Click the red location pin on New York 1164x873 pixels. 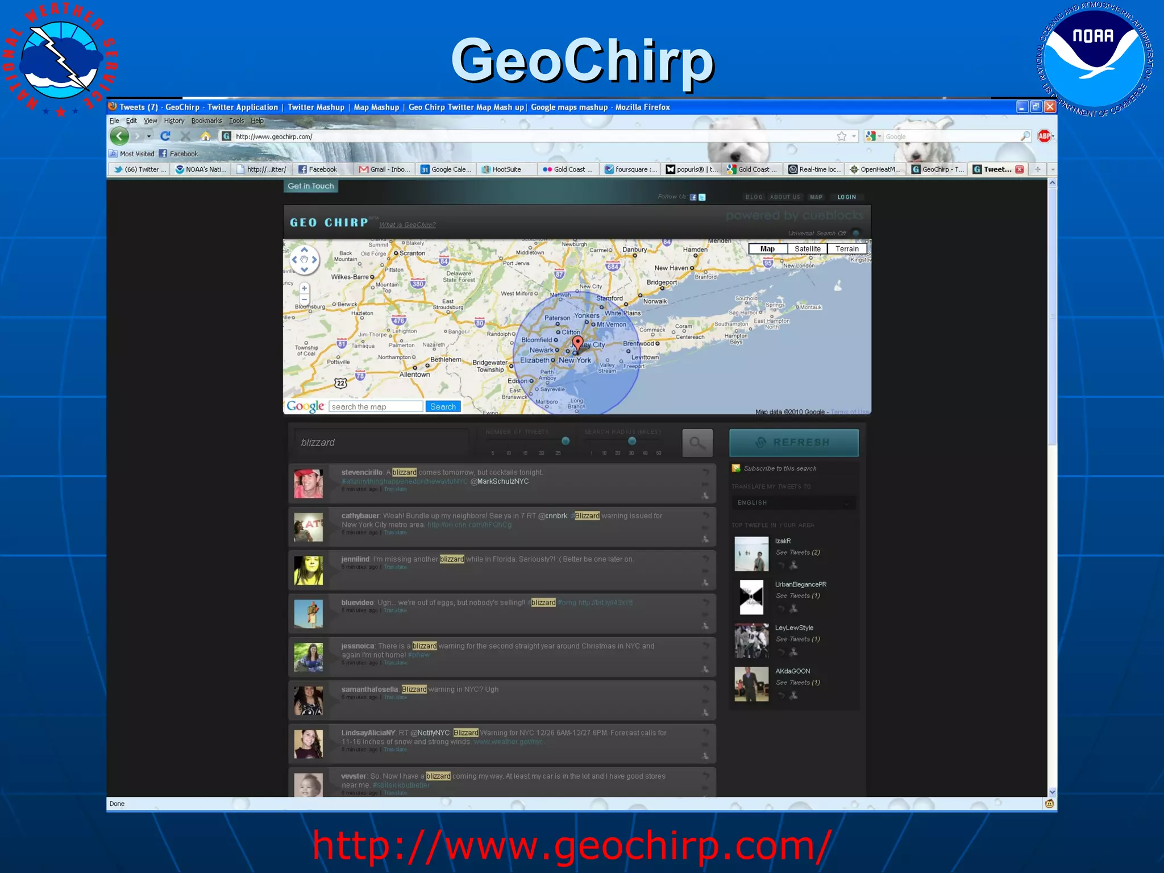(577, 343)
